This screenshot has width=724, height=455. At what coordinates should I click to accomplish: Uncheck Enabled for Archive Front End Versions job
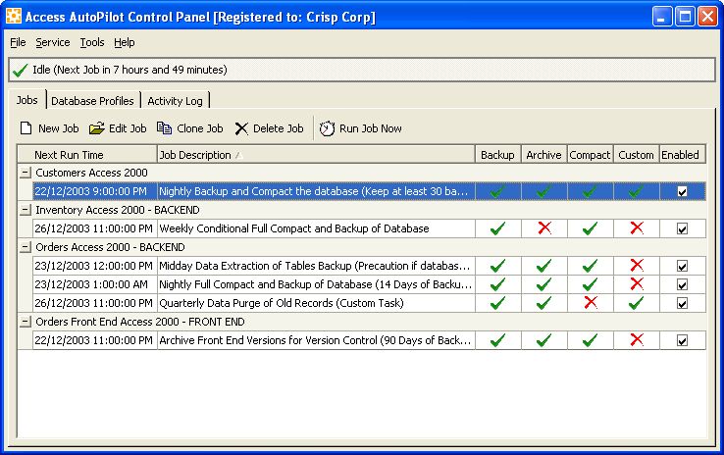tap(682, 340)
